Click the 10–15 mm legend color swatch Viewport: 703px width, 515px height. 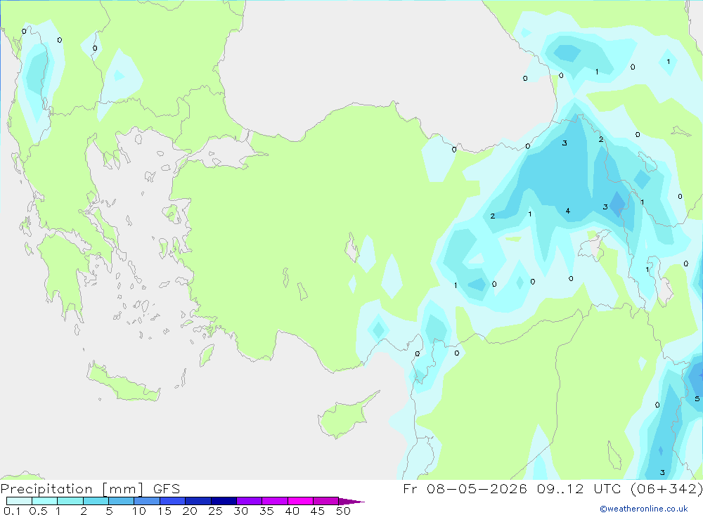coord(147,501)
